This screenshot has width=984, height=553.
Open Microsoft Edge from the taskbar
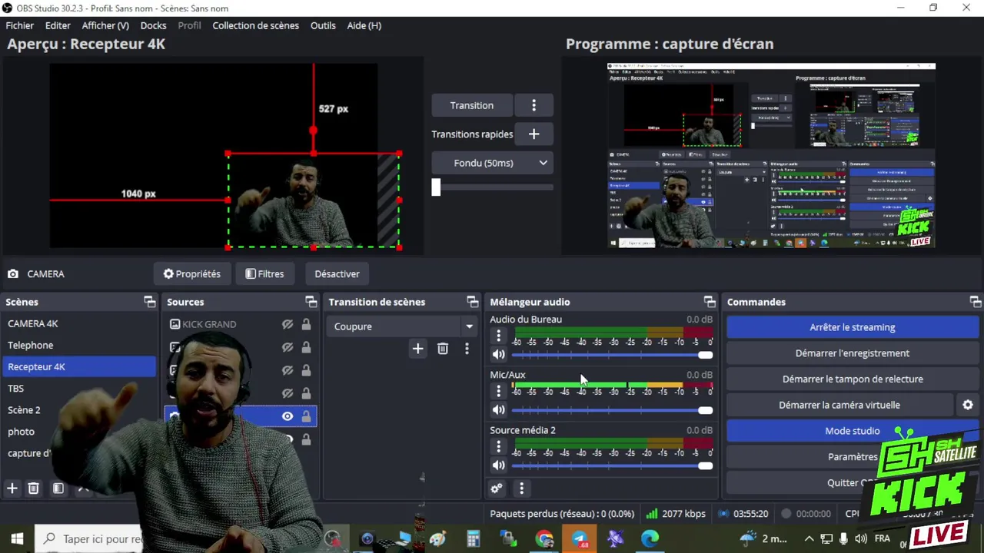(650, 539)
